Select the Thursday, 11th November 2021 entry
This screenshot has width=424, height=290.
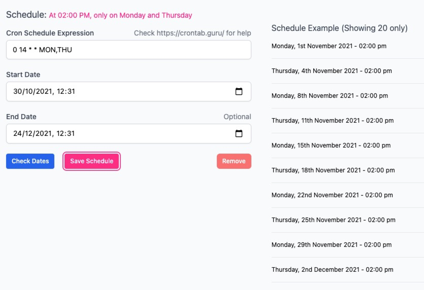333,121
